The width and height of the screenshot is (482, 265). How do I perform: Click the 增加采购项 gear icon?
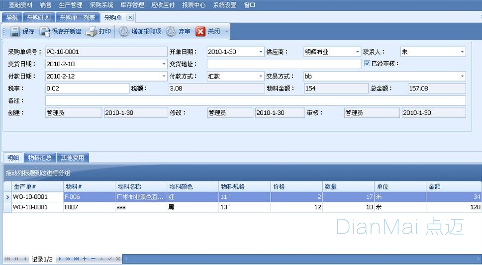point(124,32)
